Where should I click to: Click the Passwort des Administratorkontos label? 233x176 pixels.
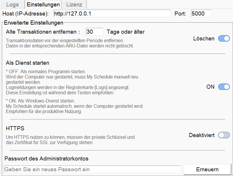pos(47,159)
